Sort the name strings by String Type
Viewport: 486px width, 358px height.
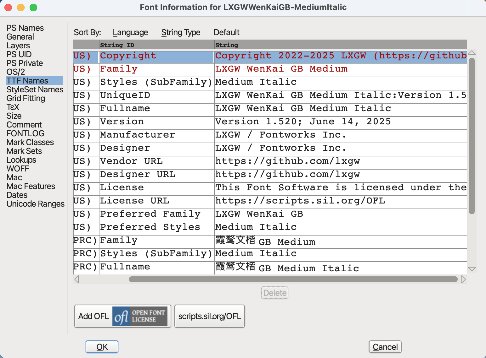click(181, 32)
